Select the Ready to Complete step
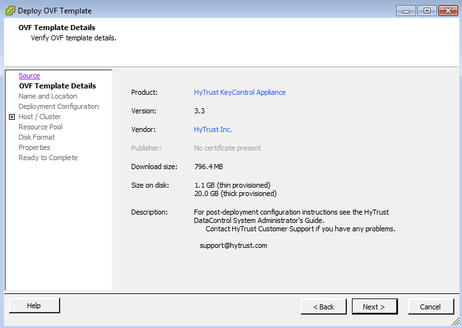462x328 pixels. (48, 158)
